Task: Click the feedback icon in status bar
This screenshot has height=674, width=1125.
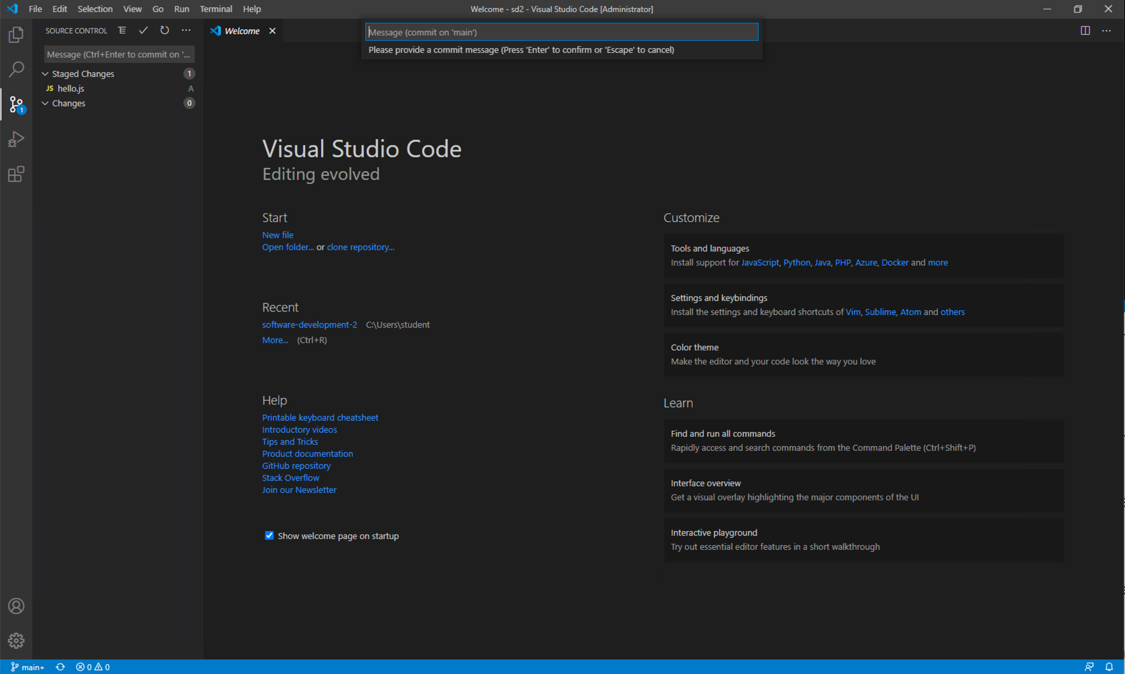Action: click(1089, 667)
